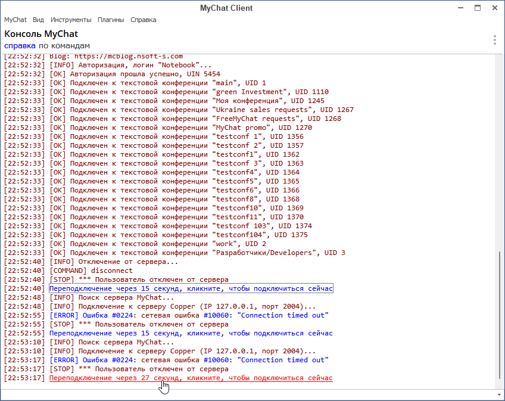The width and height of the screenshot is (505, 401).
Task: Select the 22:52:55 Connection timed out error line
Action: [x=166, y=315]
